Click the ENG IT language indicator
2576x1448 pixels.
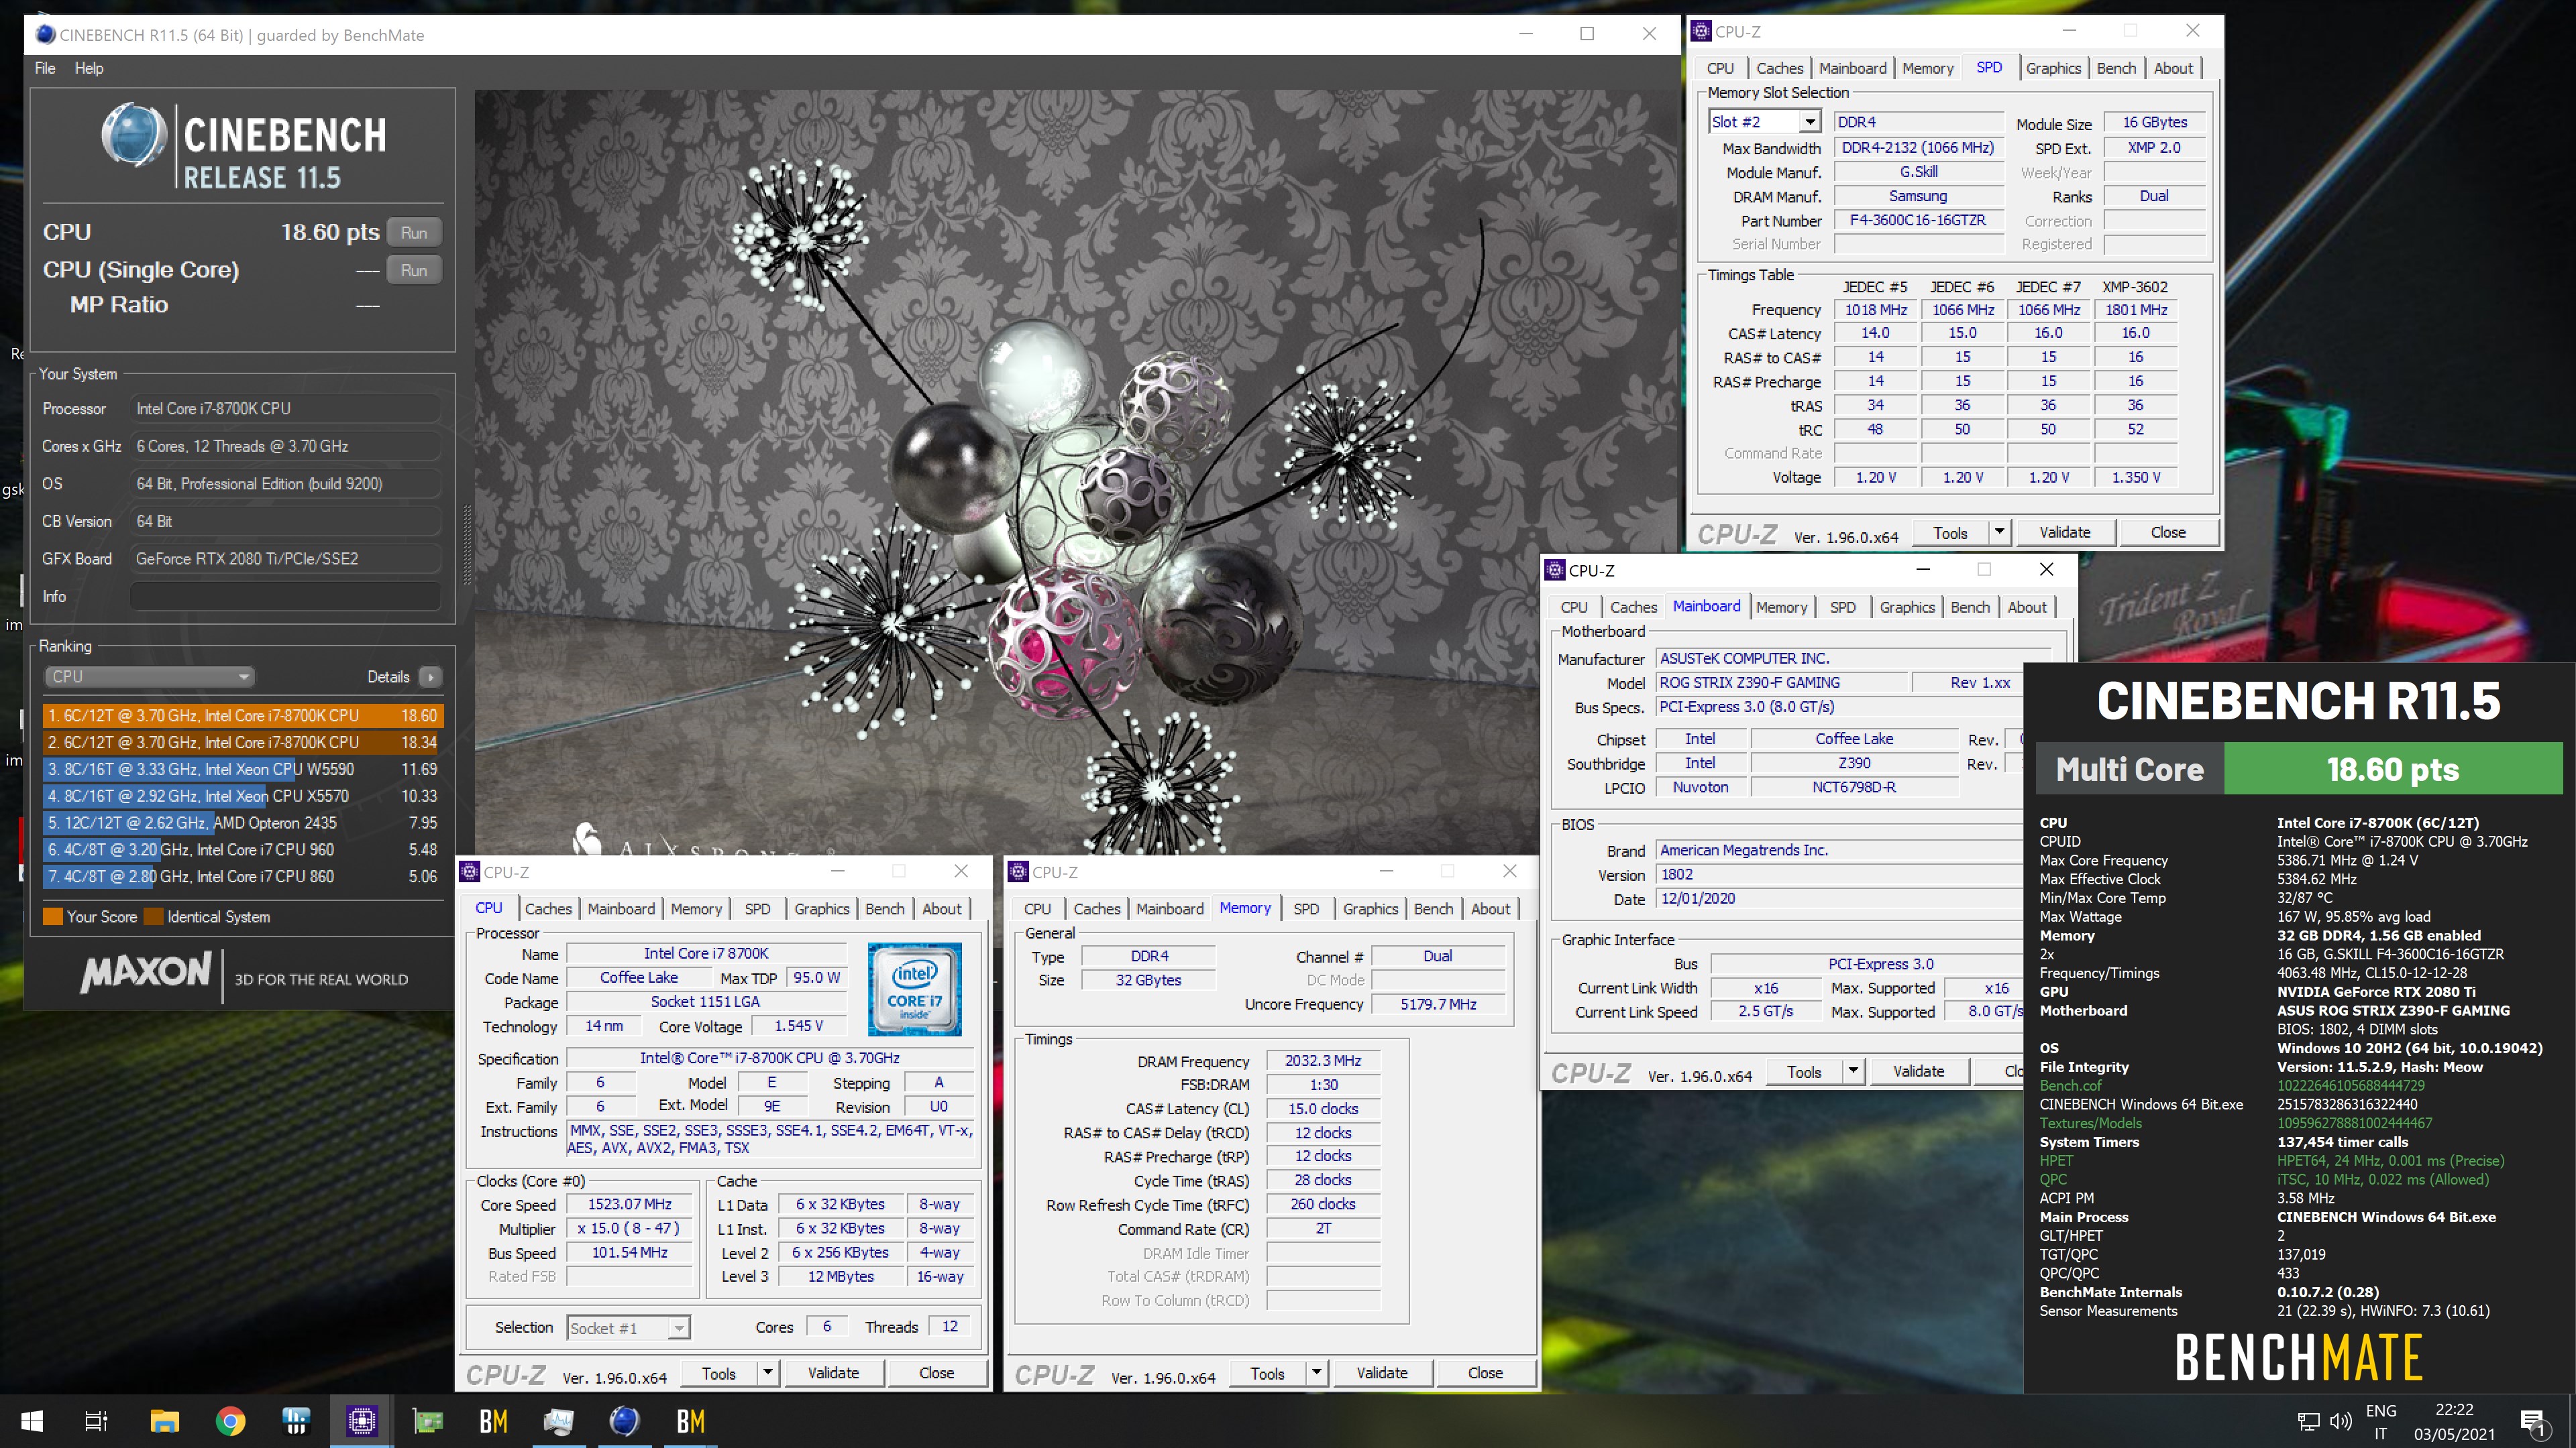click(x=2381, y=1421)
